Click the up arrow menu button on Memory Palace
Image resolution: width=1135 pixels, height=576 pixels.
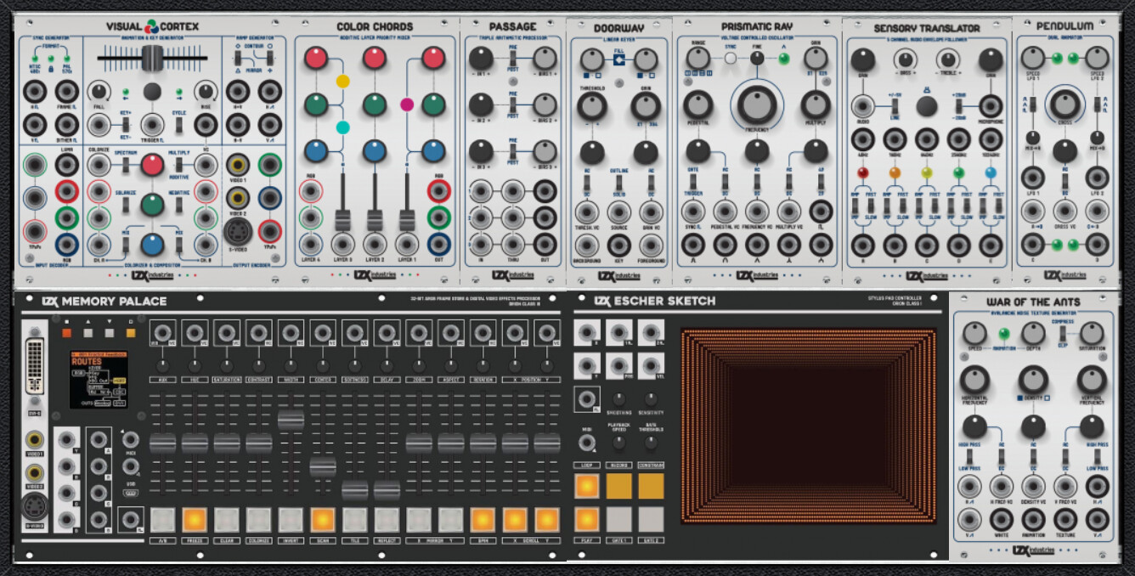coord(88,334)
